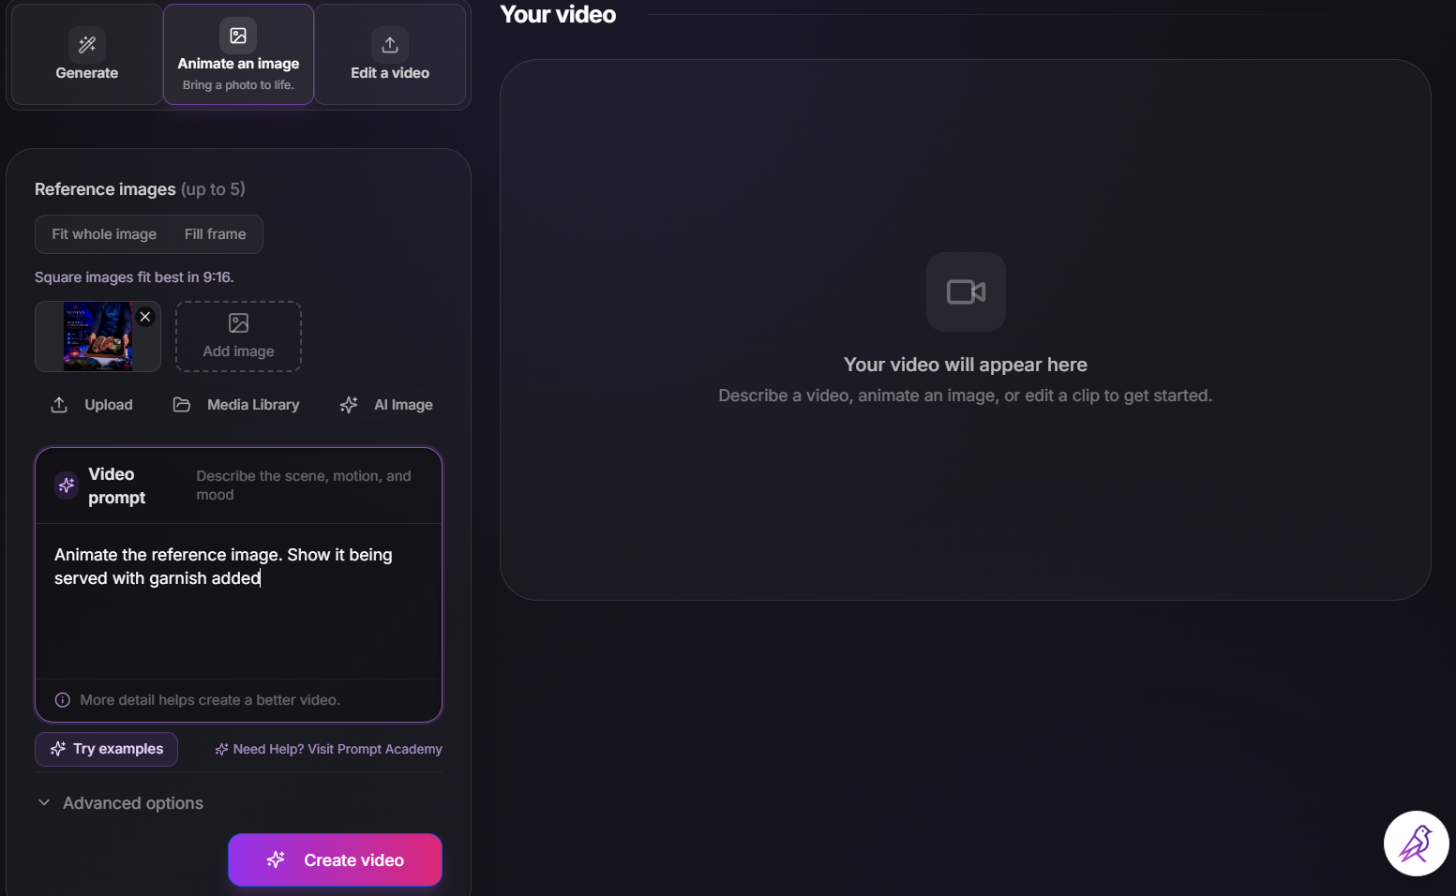Click inside the video prompt text area
This screenshot has width=1456, height=896.
(x=238, y=600)
